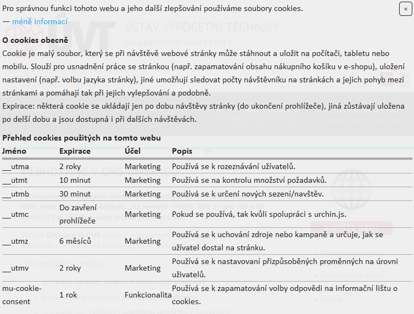The height and width of the screenshot is (314, 414).
Task: Click the "1 rok" expiration cell
Action: point(69,295)
